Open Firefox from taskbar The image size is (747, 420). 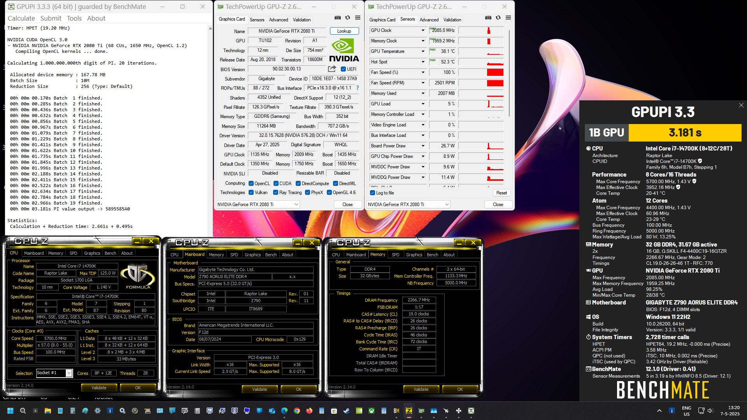pos(309,411)
